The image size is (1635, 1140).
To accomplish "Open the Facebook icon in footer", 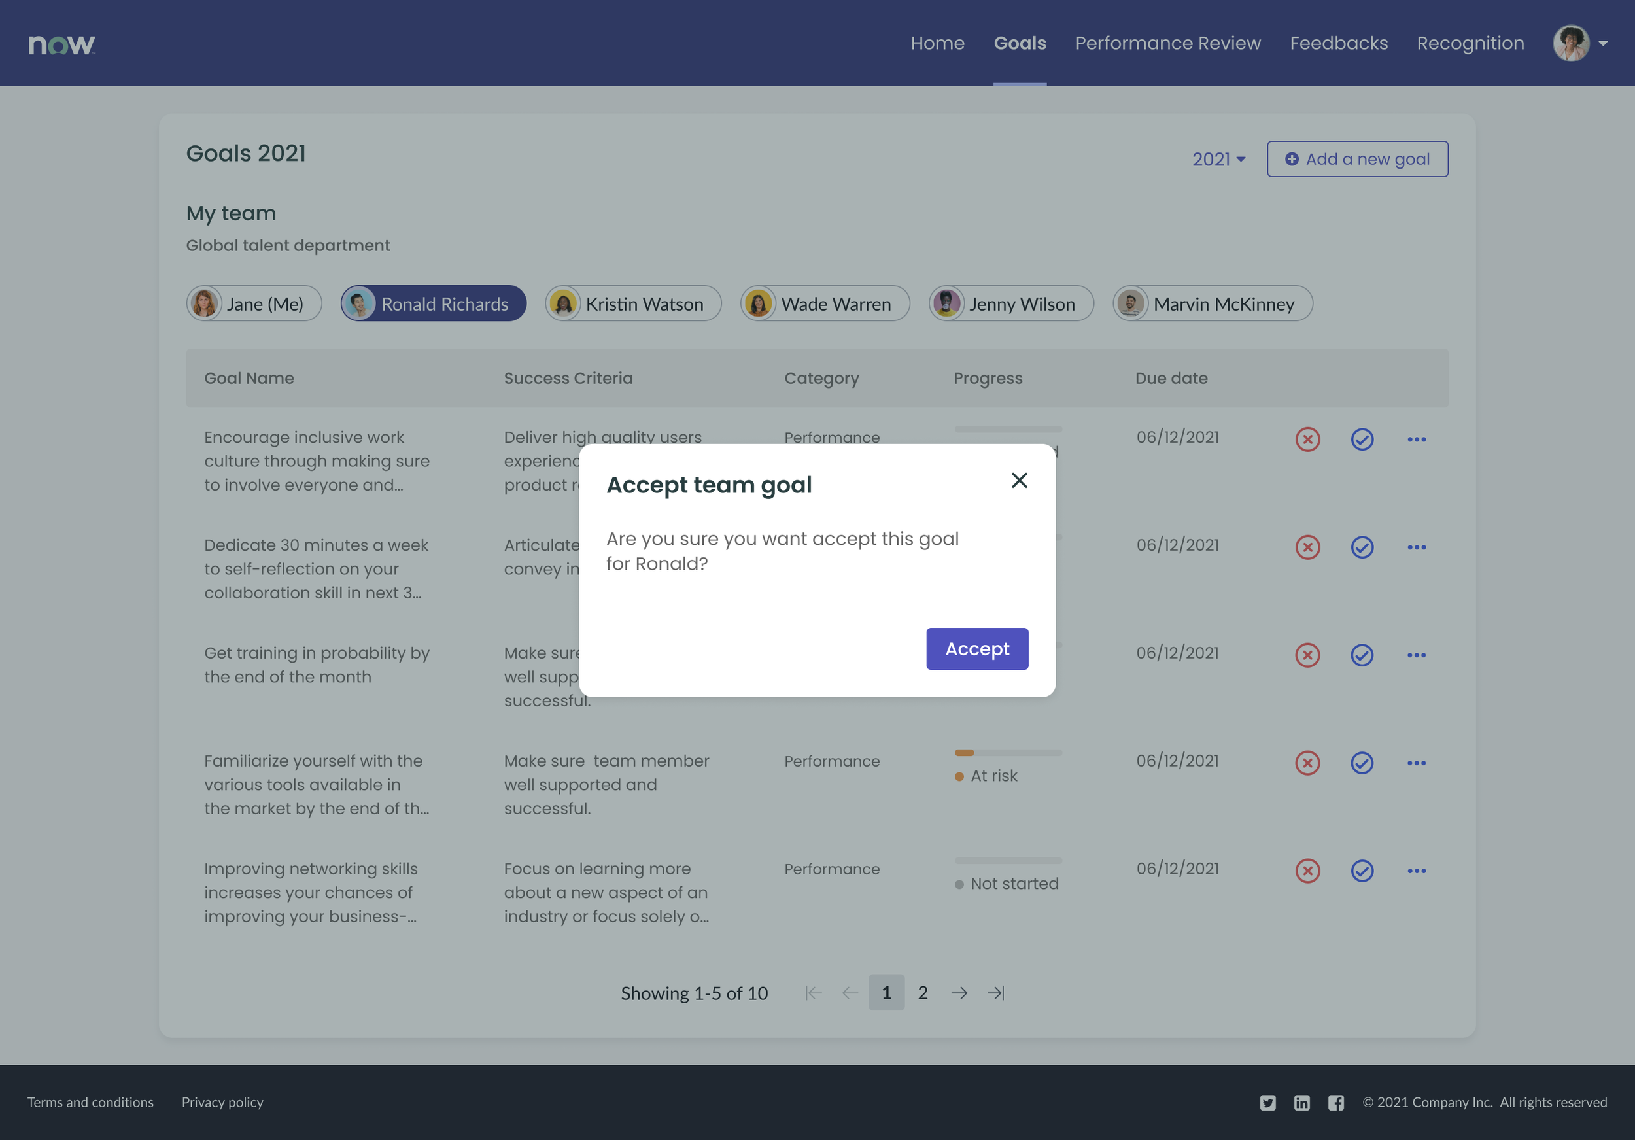I will (1336, 1102).
